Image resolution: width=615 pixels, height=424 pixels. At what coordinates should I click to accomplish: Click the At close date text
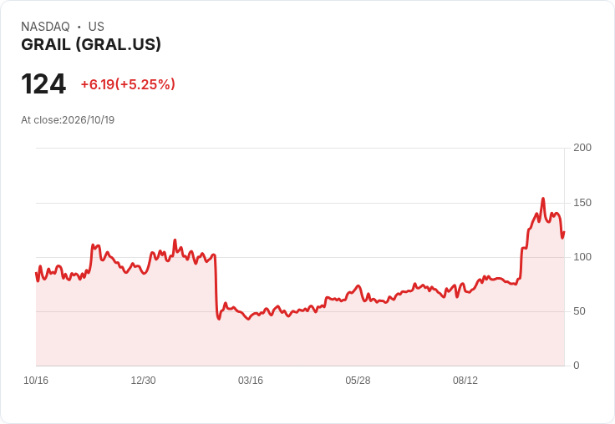68,120
